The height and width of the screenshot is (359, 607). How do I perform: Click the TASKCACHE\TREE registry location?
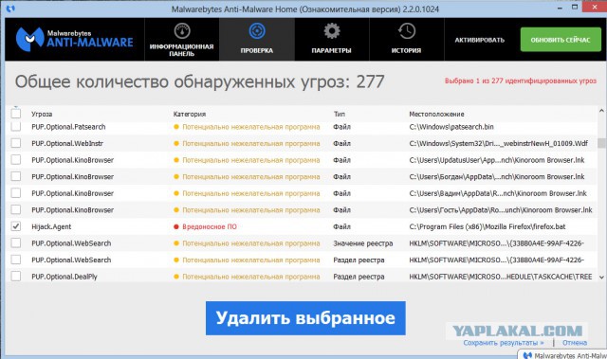pos(500,277)
